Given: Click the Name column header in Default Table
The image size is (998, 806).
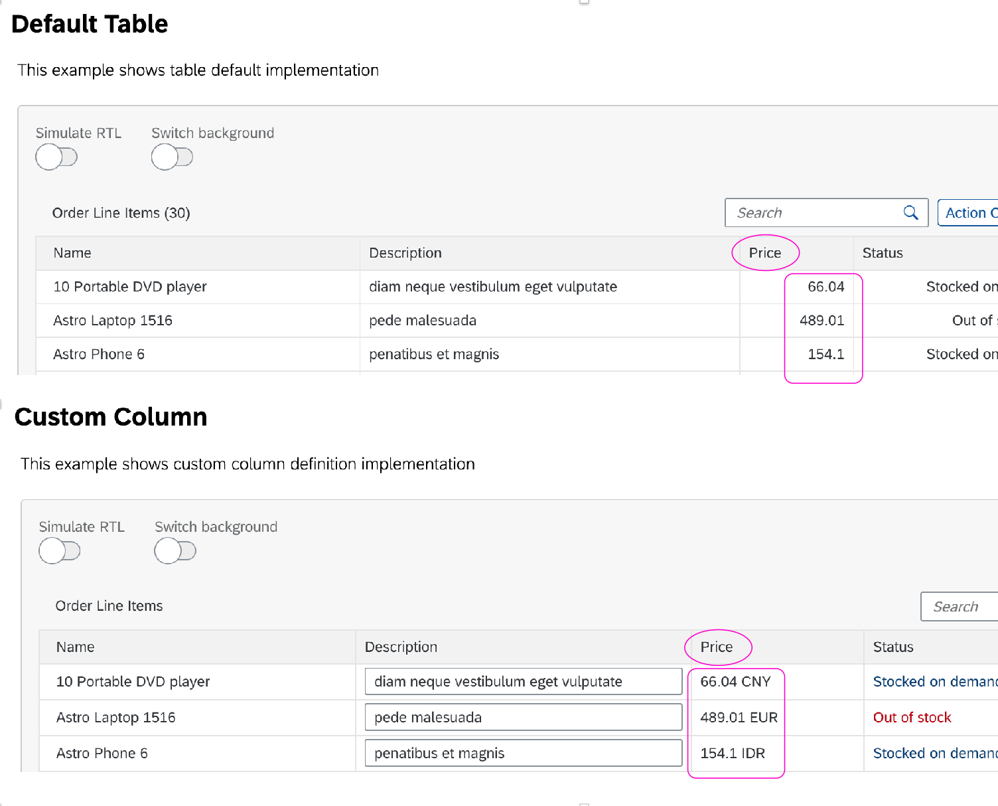Looking at the screenshot, I should pos(72,253).
